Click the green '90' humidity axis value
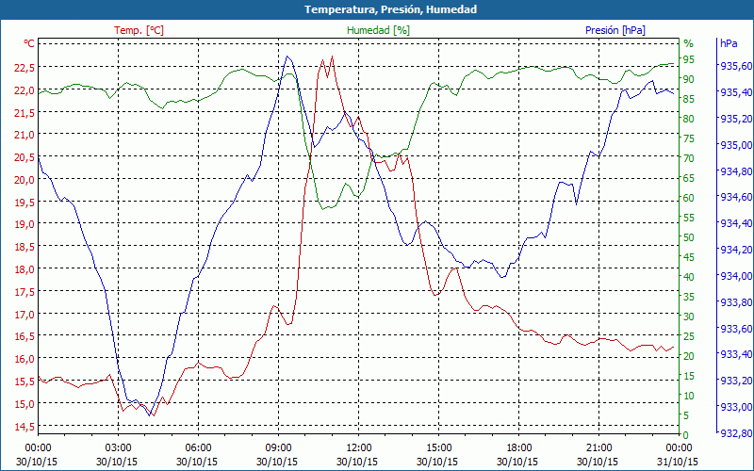 click(x=689, y=79)
